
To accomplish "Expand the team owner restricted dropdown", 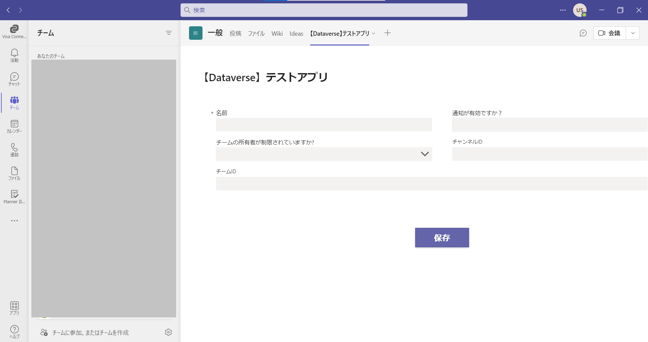I will [x=425, y=154].
